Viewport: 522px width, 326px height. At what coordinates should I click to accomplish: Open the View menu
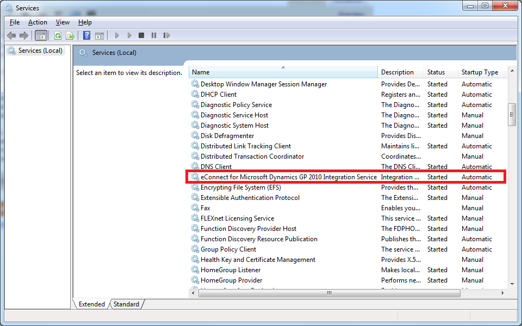62,22
